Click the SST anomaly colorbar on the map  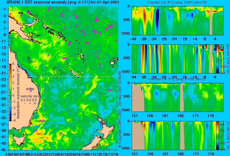(10, 92)
